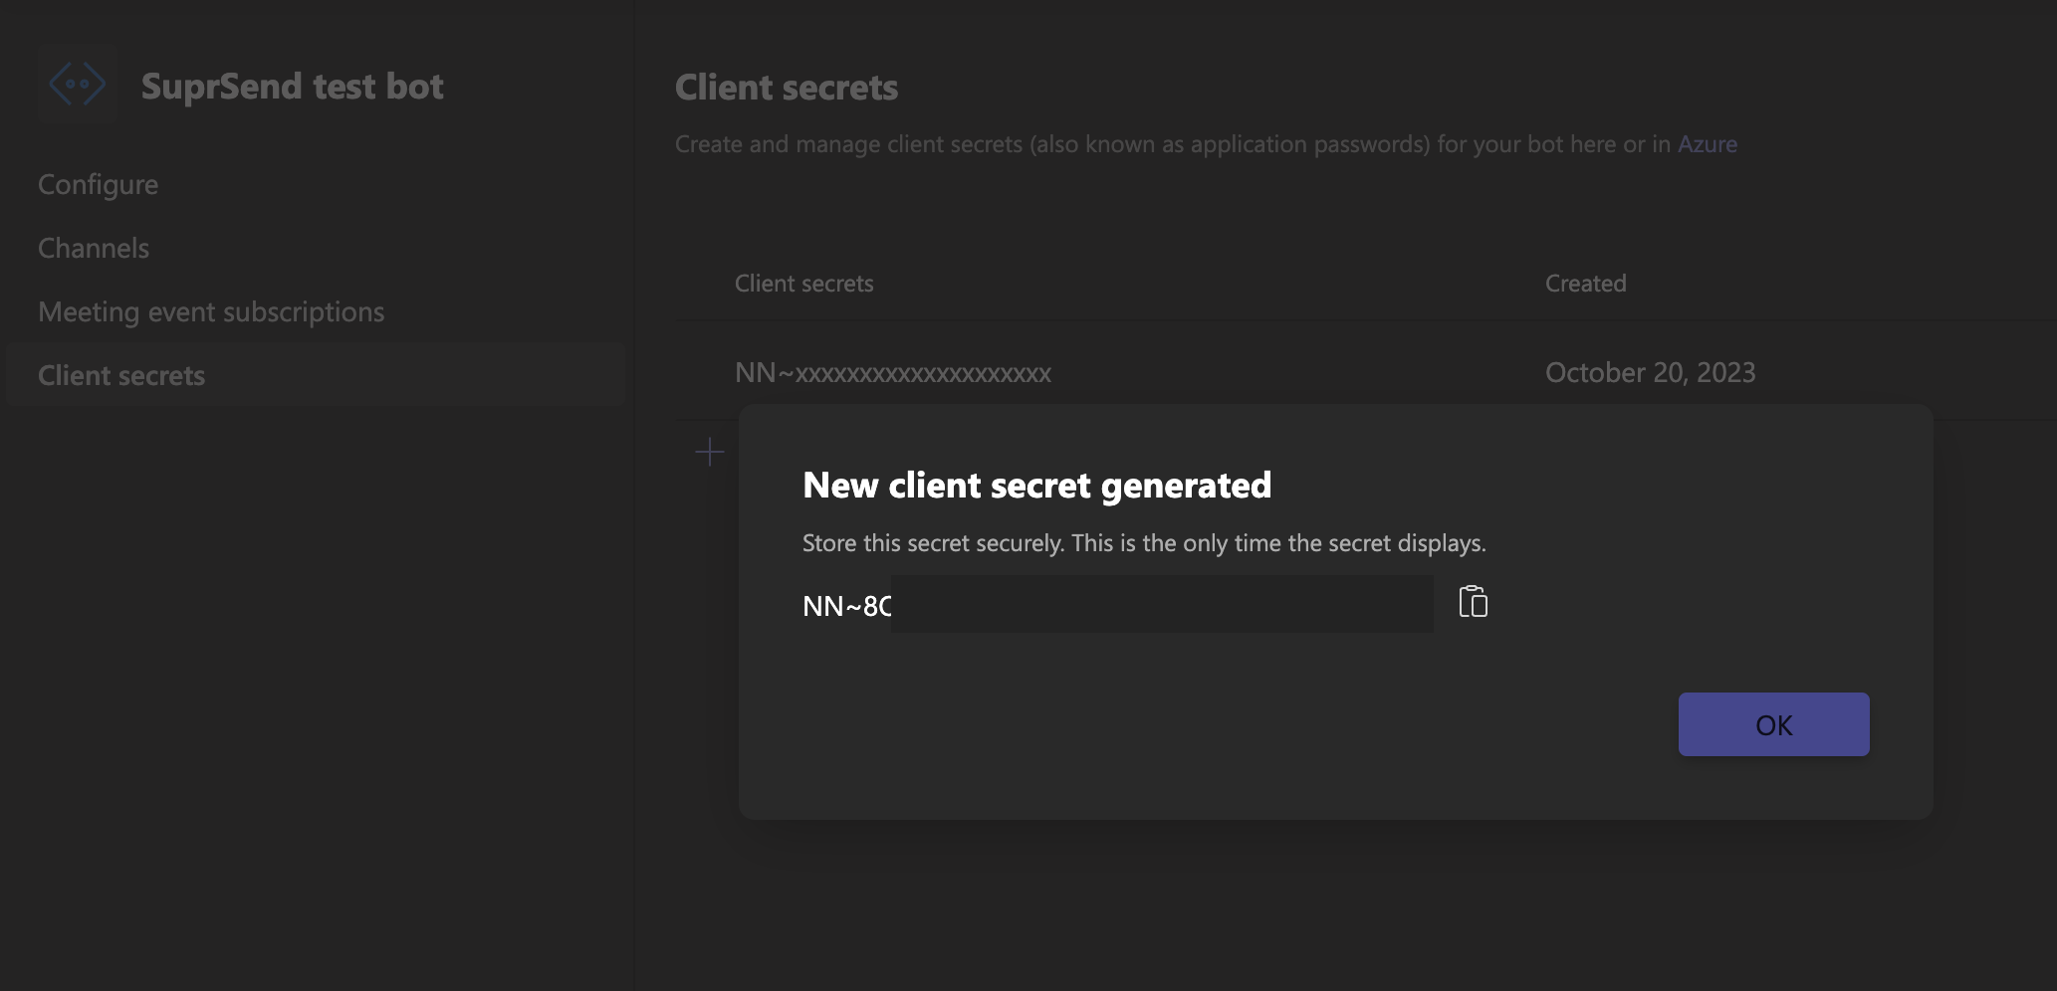Click the SuprSend bot code icon
Viewport: 2057px width, 991px height.
click(x=78, y=85)
